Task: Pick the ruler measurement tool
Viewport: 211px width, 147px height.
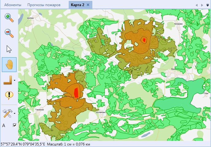Action: click(x=8, y=80)
